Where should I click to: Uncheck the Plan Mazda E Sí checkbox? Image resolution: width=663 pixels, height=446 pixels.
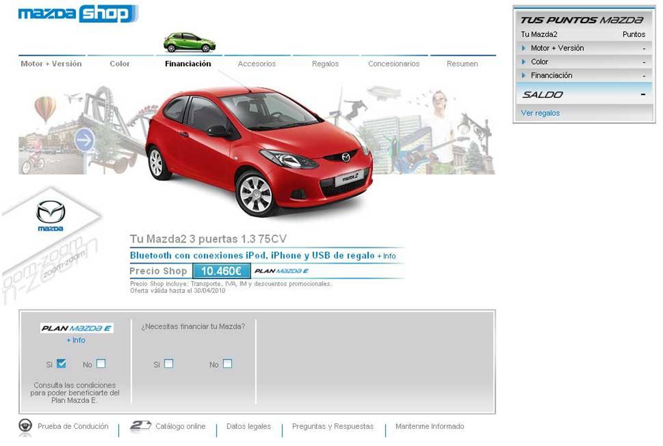point(61,364)
